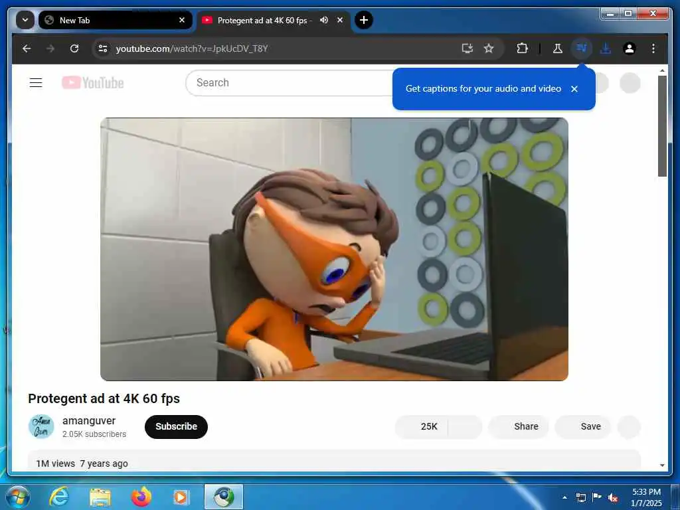The width and height of the screenshot is (680, 510).
Task: Install app icon in address bar
Action: coord(467,48)
